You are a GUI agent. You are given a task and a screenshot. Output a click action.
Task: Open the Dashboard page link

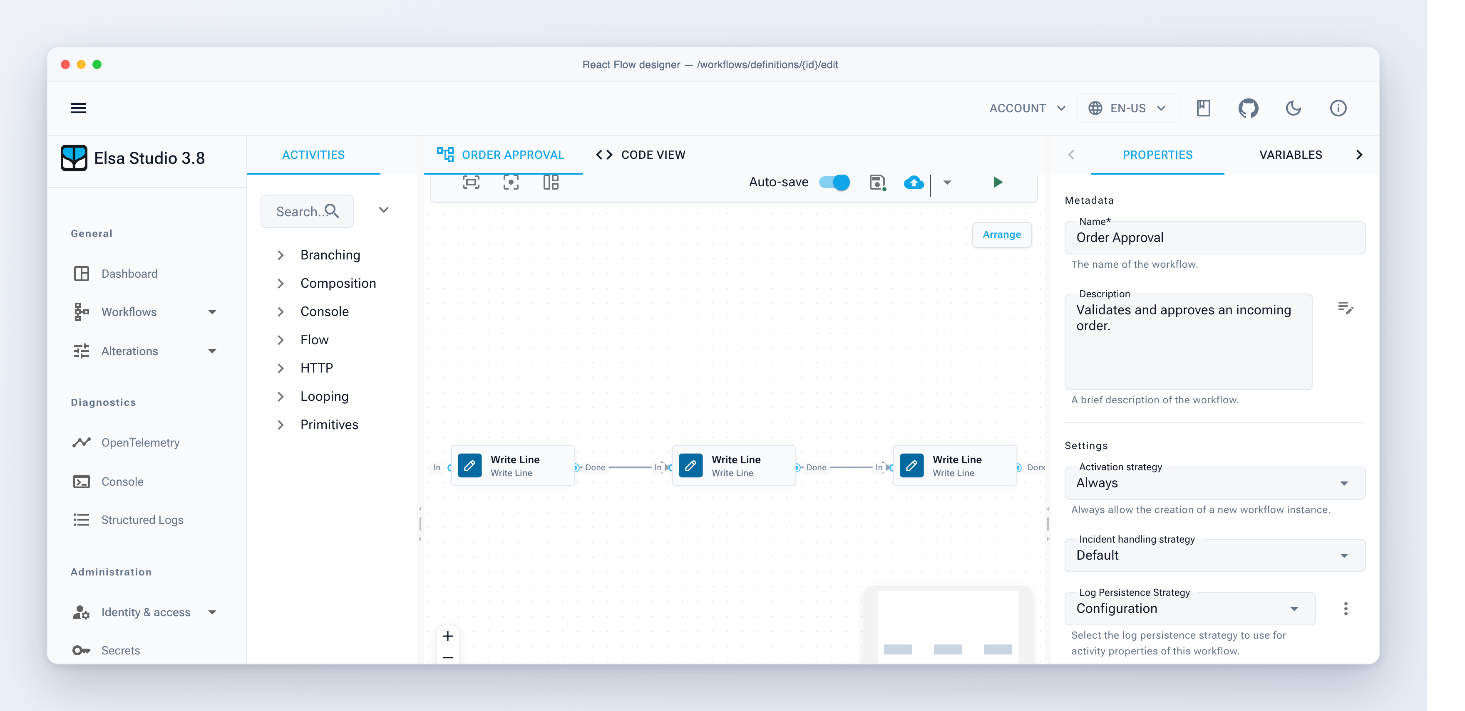point(129,273)
